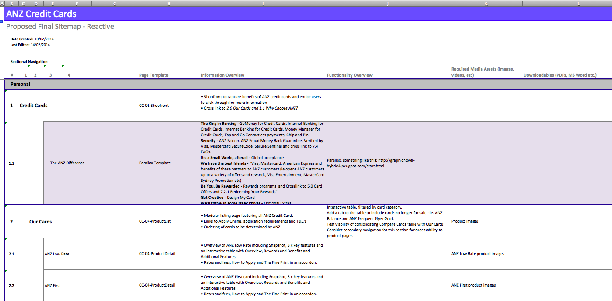Viewport: 612px width, 301px height.
Task: Select column J header
Action: [388, 4]
